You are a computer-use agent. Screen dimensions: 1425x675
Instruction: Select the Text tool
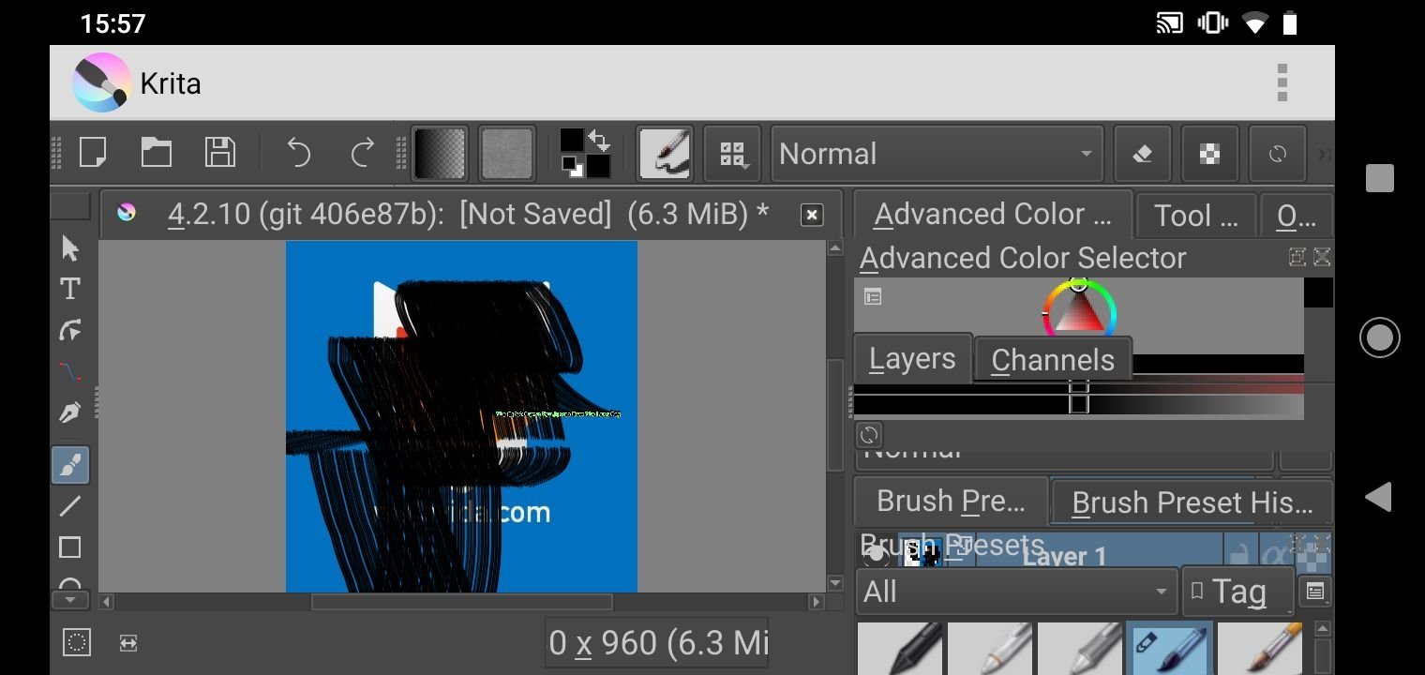click(70, 290)
